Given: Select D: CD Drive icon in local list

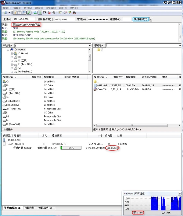Looking at the screenshot, I should point(4,85).
